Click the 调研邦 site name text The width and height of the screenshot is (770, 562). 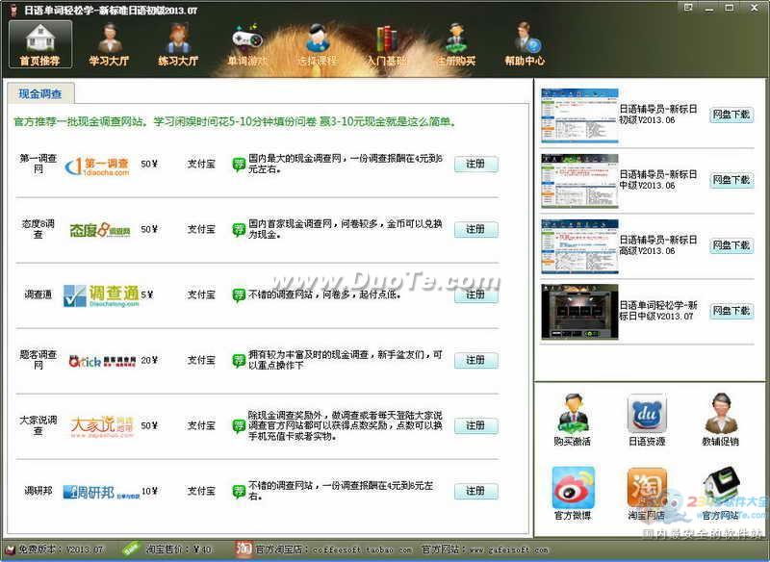tap(38, 491)
